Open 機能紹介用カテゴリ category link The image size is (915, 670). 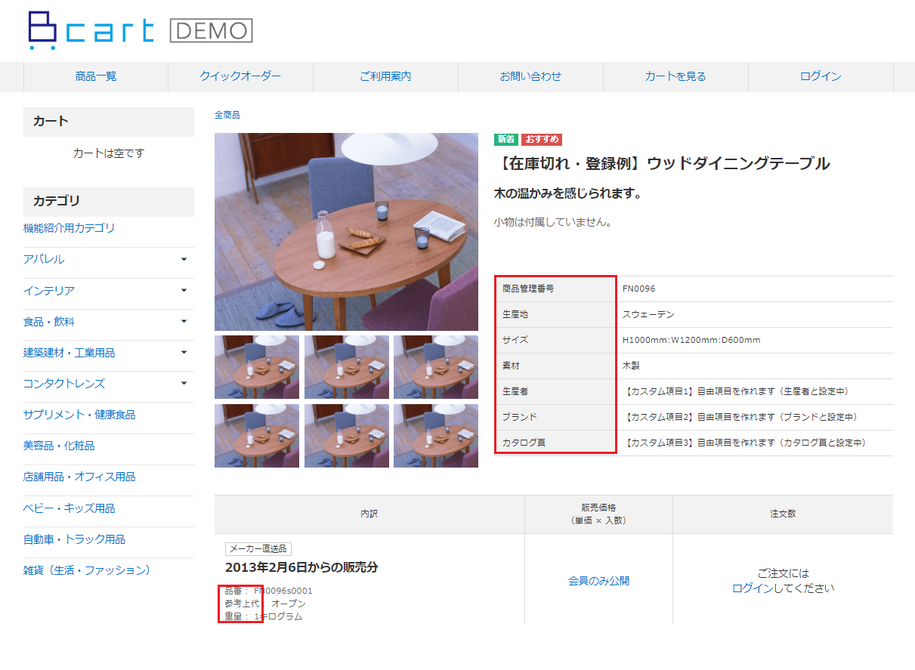(x=70, y=228)
